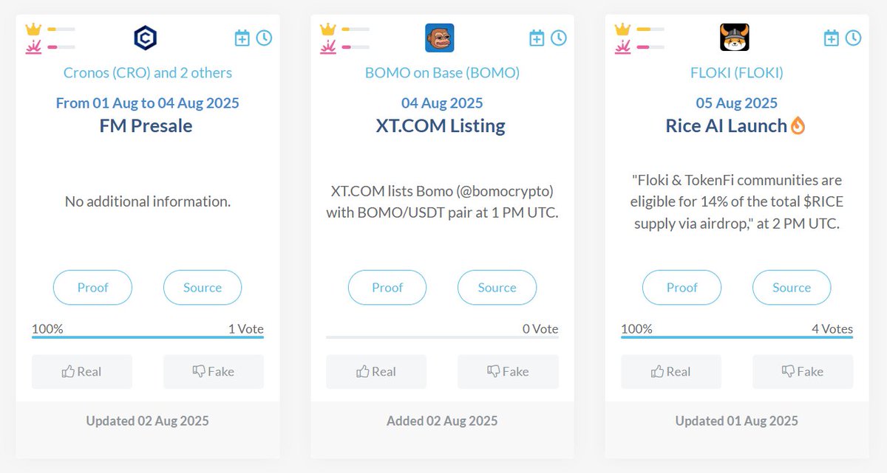Image resolution: width=887 pixels, height=473 pixels.
Task: Click the add-to-calendar icon on FM Presale card
Action: click(242, 38)
